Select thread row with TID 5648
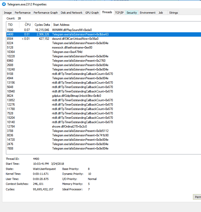The height and width of the screenshot is (212, 201). [104, 87]
